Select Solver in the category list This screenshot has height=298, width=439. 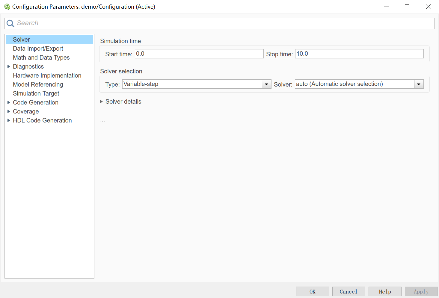click(x=49, y=40)
